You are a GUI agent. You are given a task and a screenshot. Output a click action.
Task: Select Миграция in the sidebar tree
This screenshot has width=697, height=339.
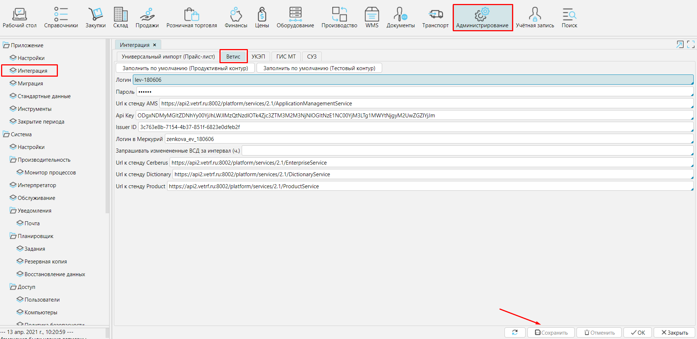tap(30, 84)
